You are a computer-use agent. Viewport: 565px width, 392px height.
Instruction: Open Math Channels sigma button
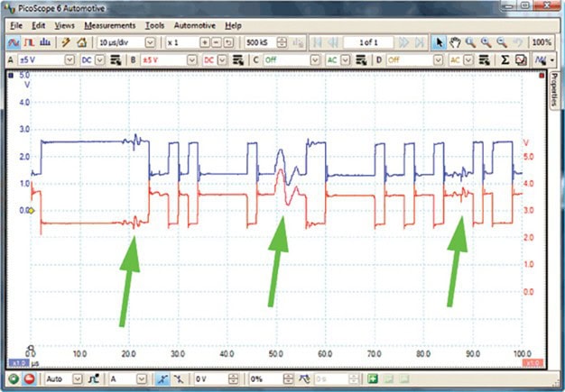tap(505, 59)
